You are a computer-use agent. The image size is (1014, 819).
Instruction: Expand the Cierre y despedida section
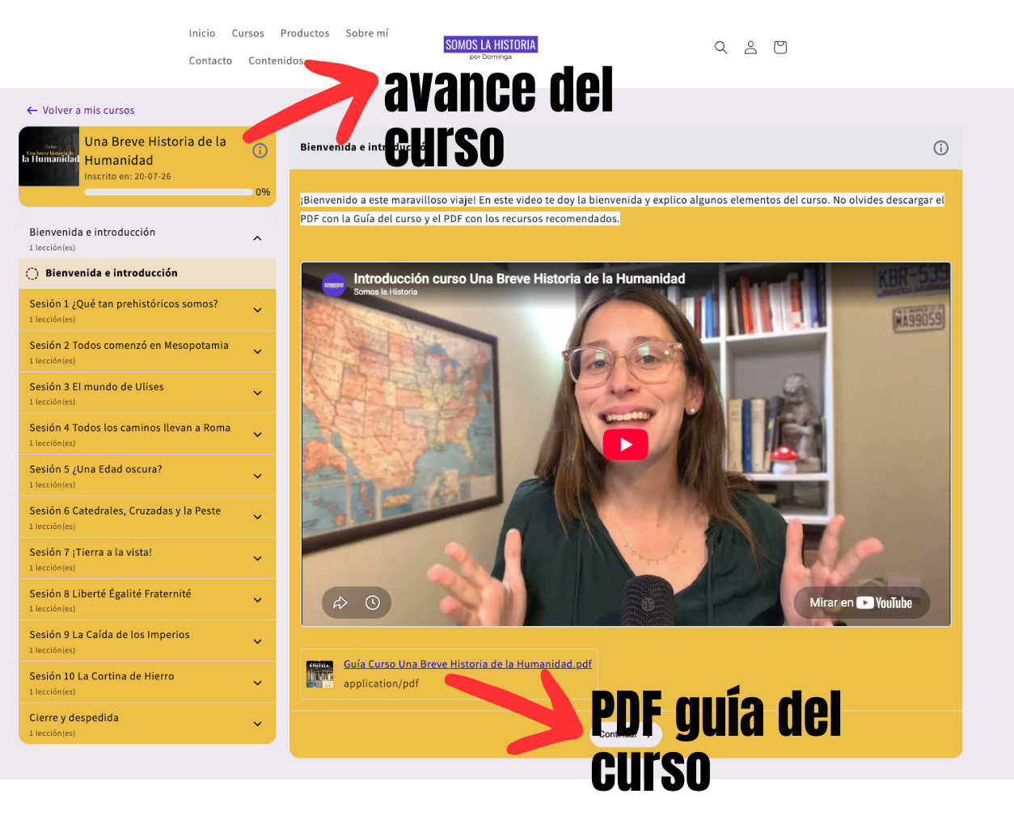(147, 724)
